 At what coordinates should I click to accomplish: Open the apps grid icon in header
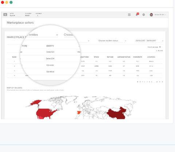pyautogui.click(x=129, y=15)
